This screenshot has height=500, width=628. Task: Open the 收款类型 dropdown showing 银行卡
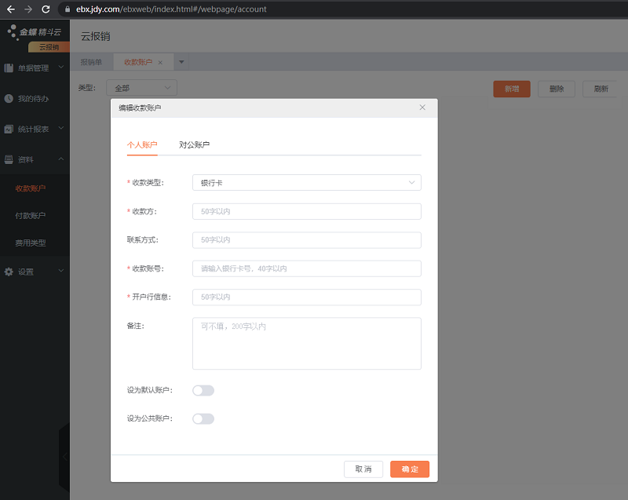(x=306, y=183)
